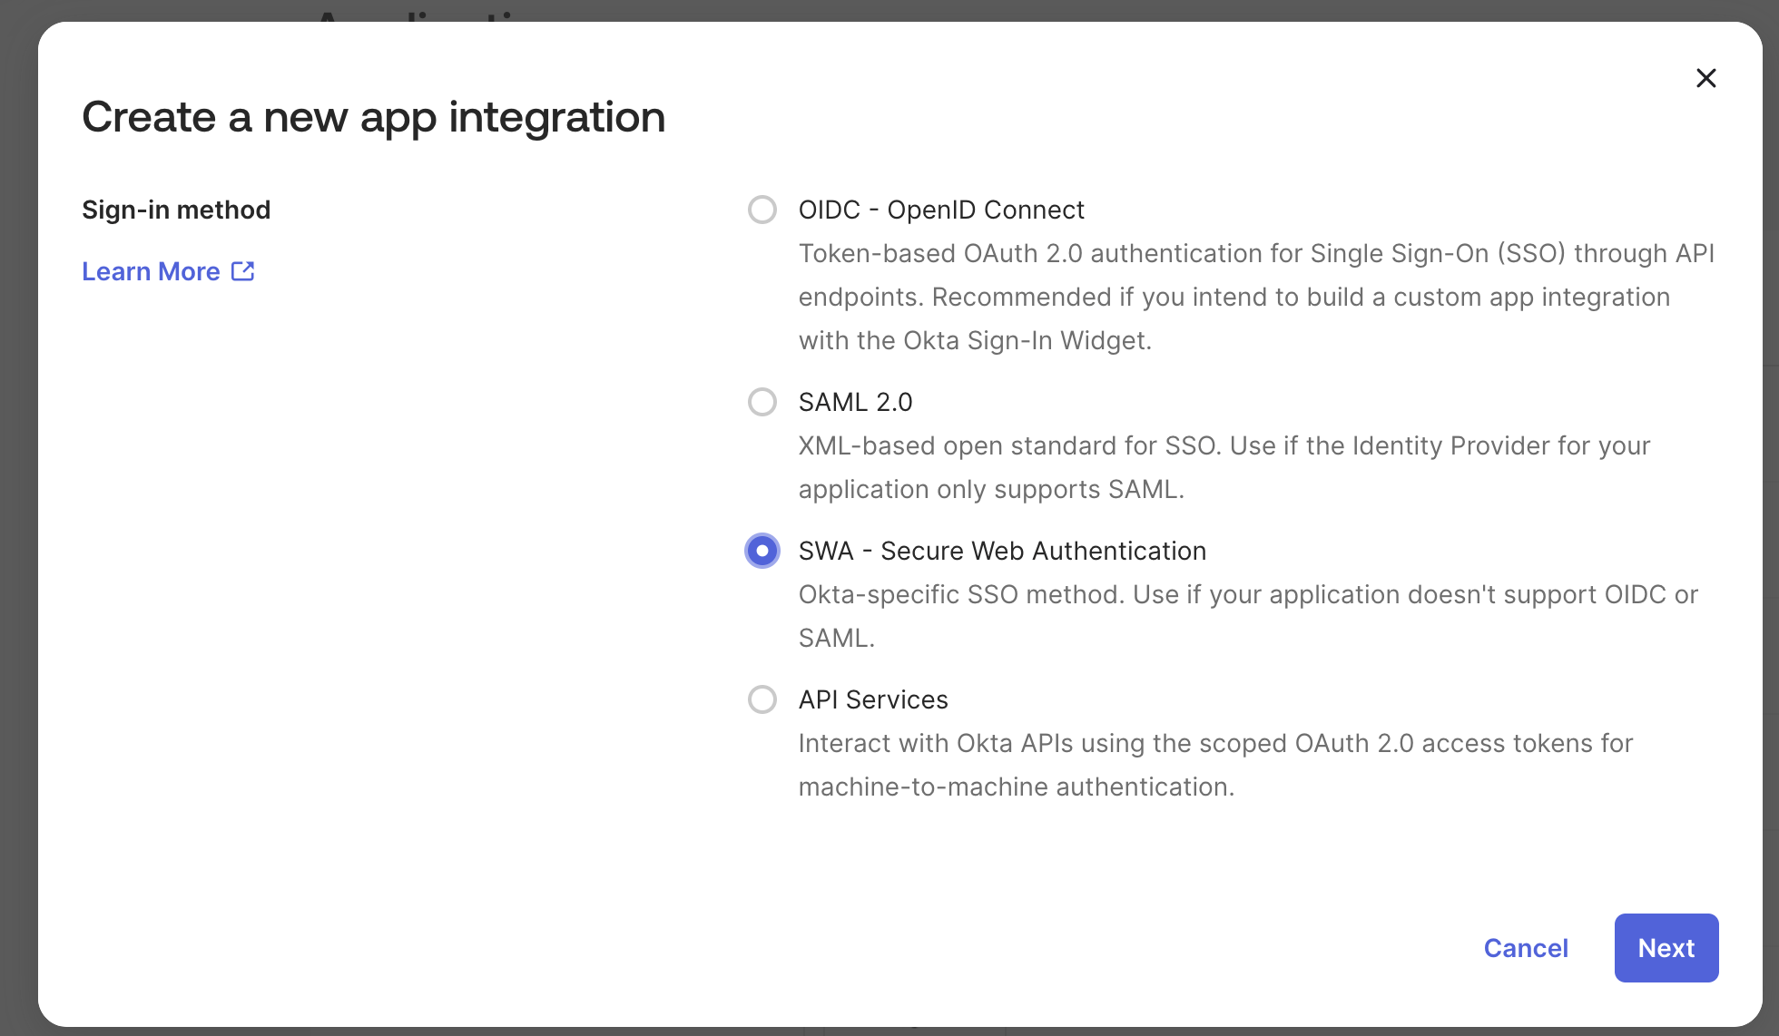
Task: Click the Sign-in method heading
Action: (176, 210)
